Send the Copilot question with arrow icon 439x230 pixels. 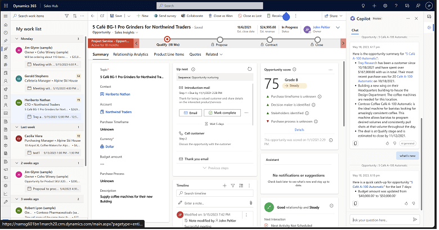click(415, 220)
